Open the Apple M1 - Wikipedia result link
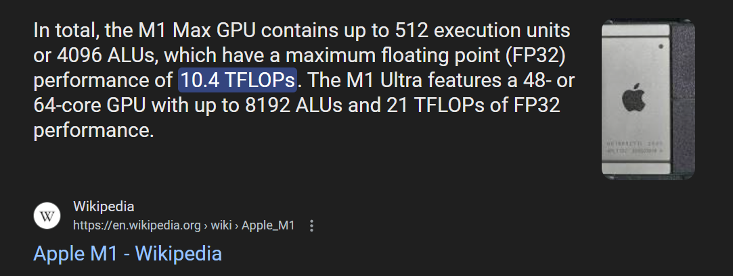 coord(128,254)
